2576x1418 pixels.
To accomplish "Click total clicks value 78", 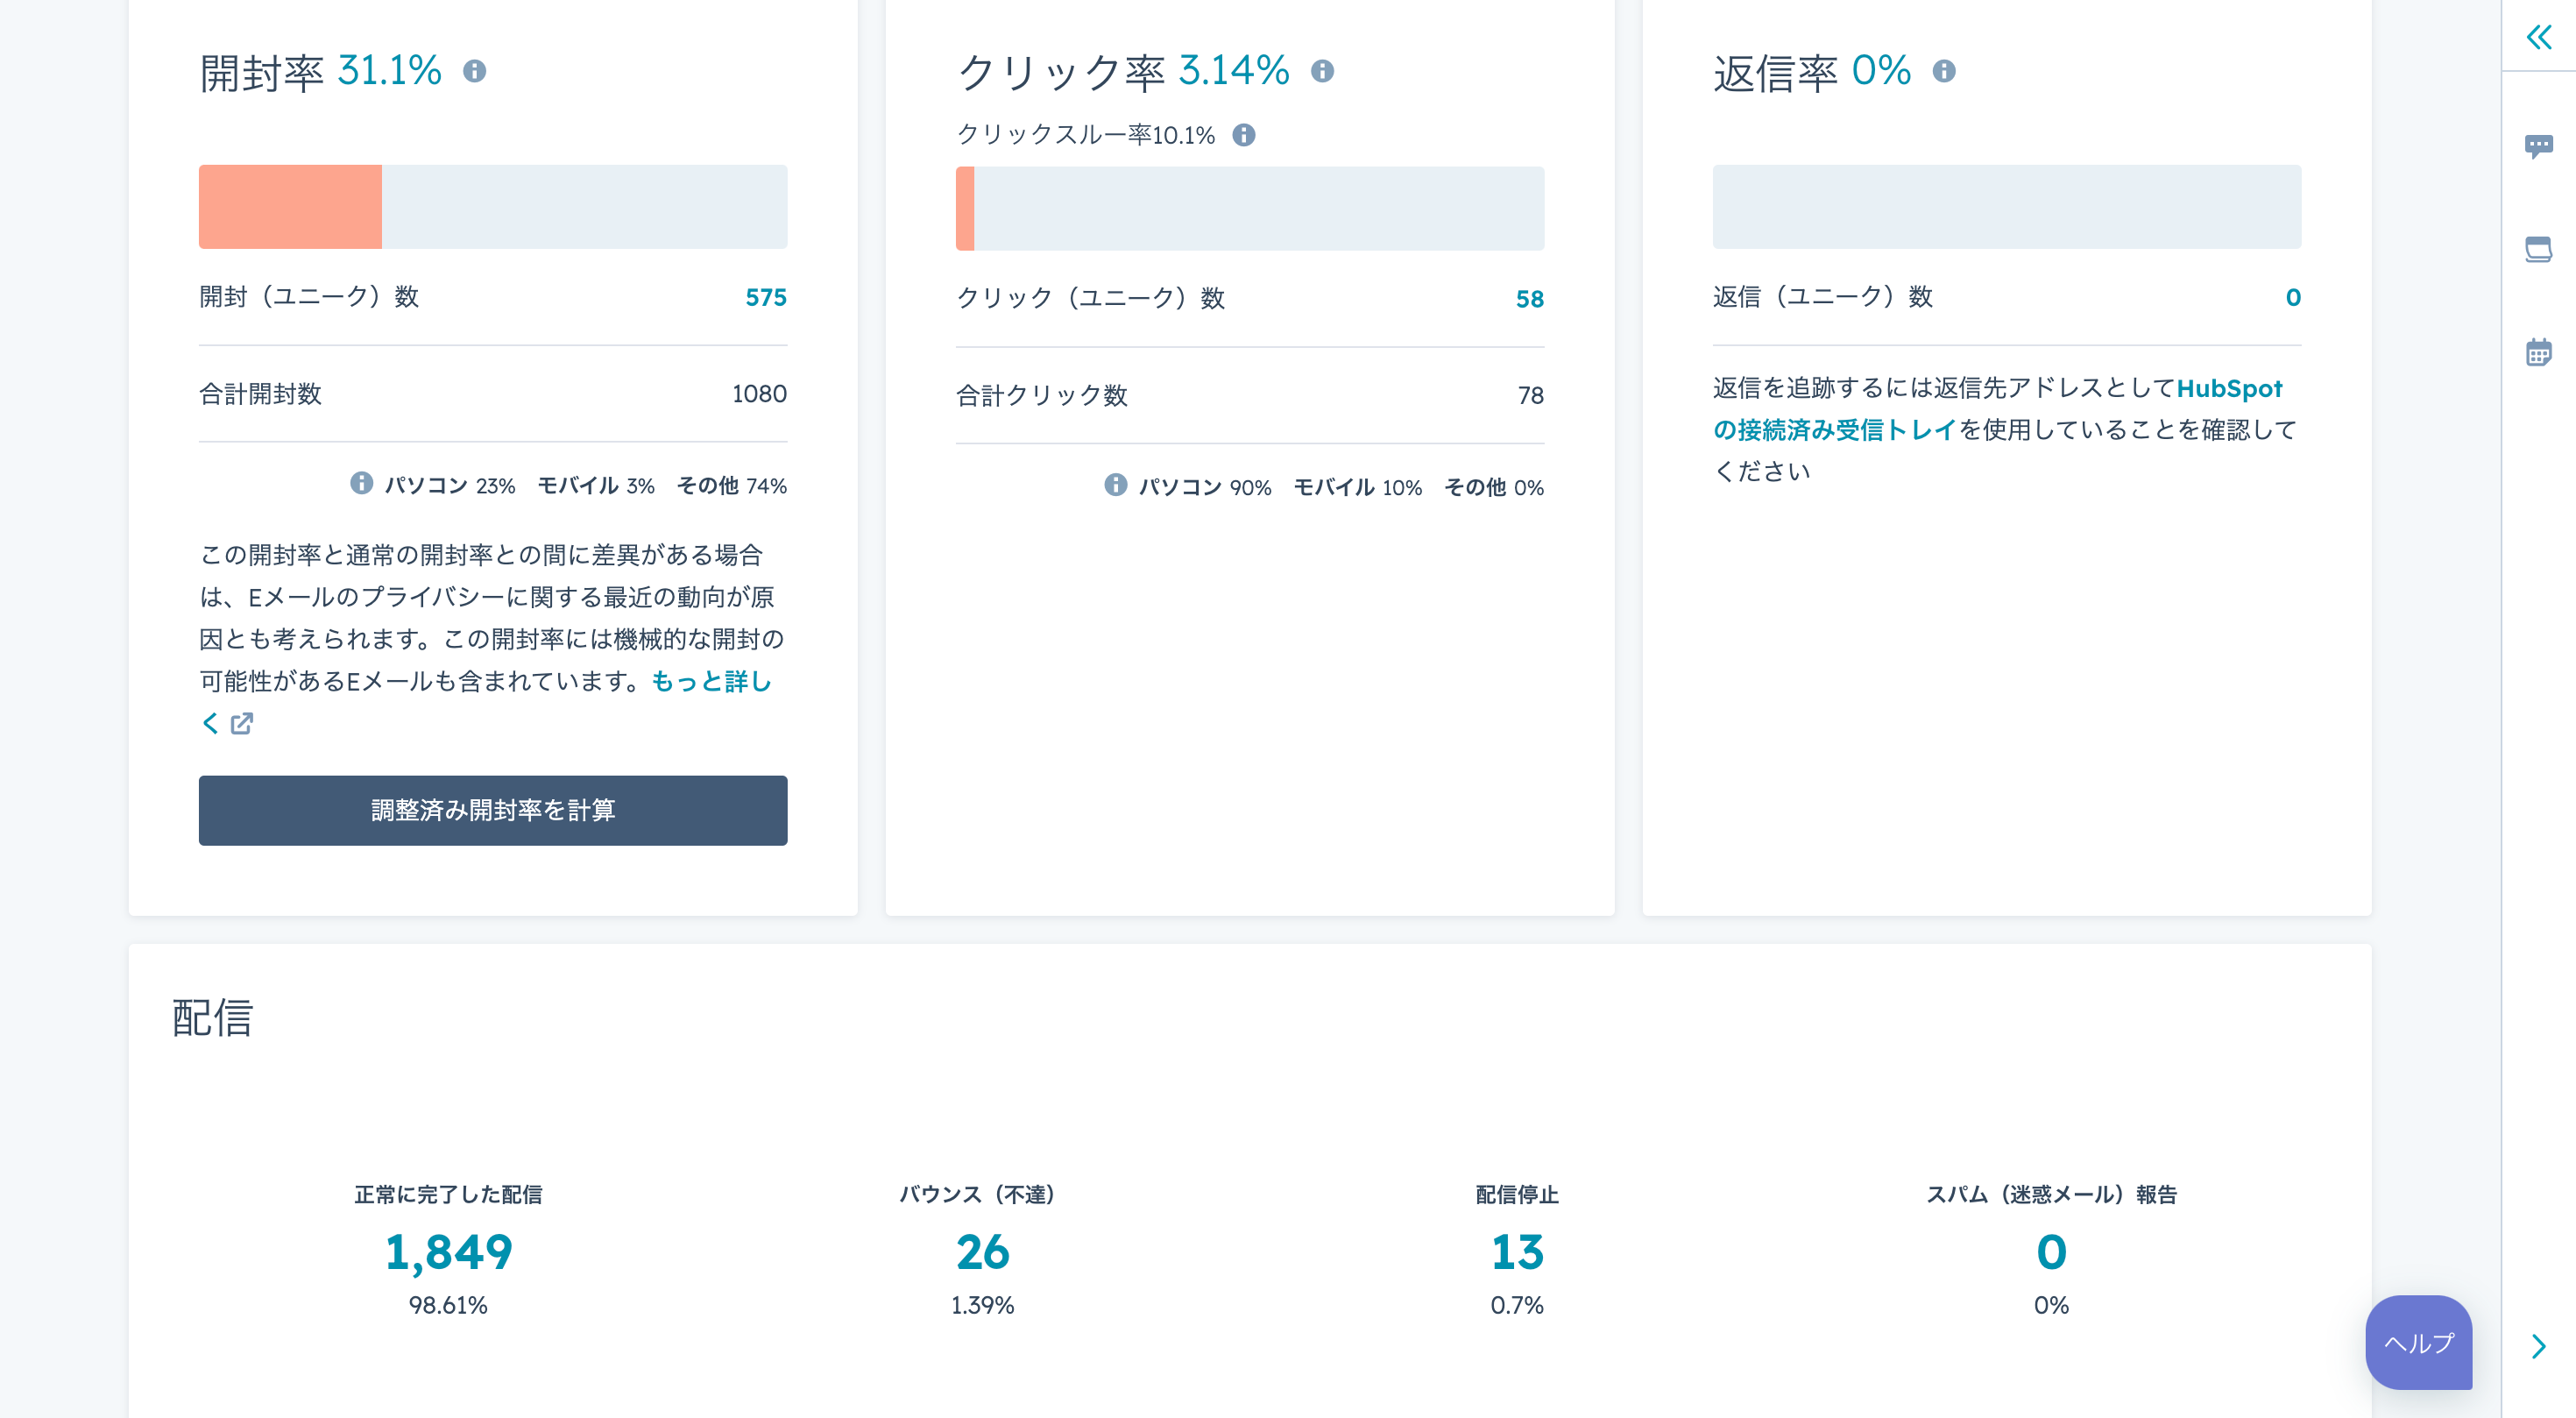I will 1530,396.
